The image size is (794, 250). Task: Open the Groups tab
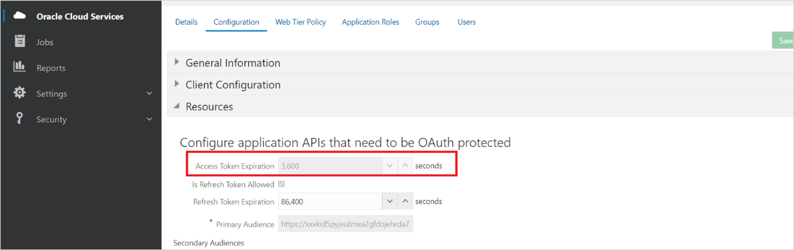[x=427, y=22]
